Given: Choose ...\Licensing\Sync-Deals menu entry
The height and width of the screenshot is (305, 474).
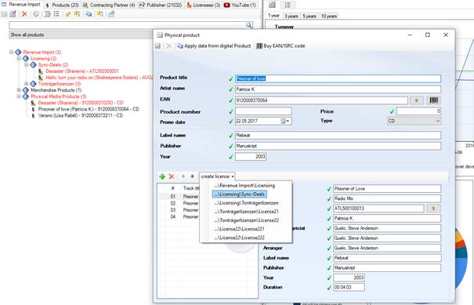Looking at the screenshot, I should pos(240,194).
